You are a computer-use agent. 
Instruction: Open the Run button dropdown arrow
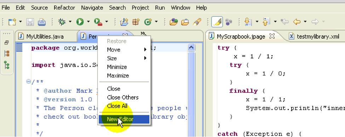[88, 22]
